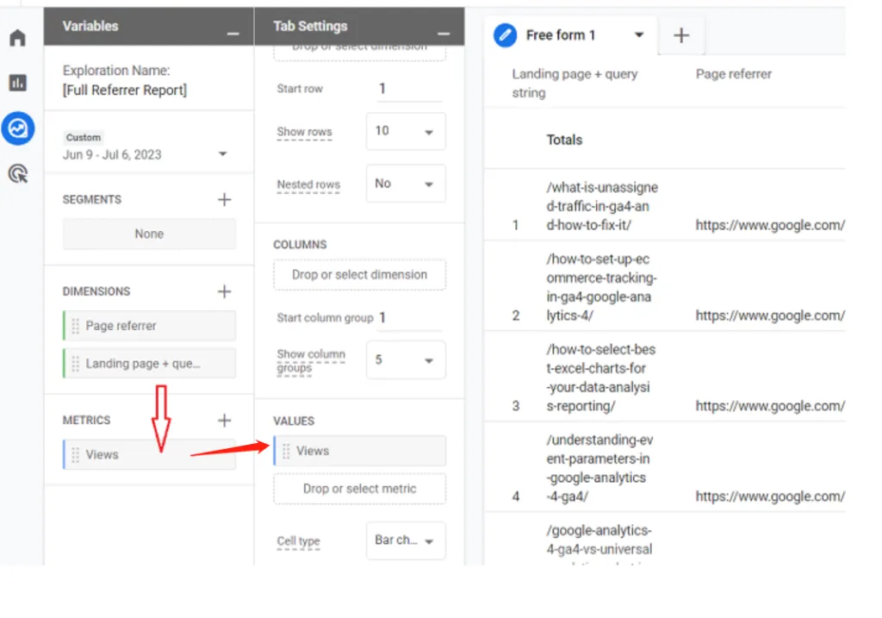Open the Home icon in left sidebar
The width and height of the screenshot is (882, 618).
click(x=17, y=38)
